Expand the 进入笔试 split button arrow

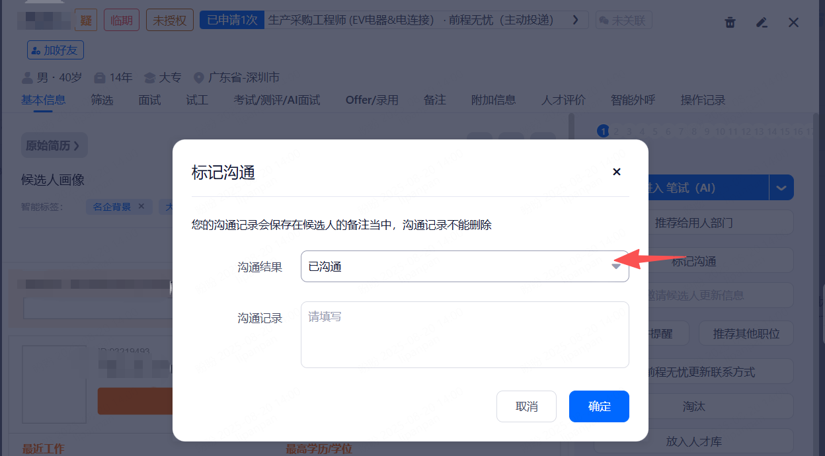click(x=781, y=188)
